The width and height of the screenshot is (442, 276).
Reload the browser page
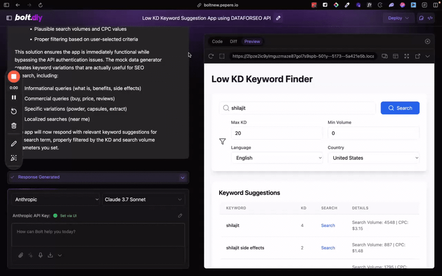tap(40, 5)
